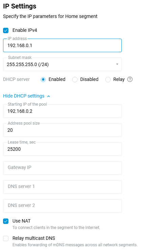Image resolution: width=141 pixels, height=251 pixels.
Task: Click the DNS server 2 input
Action: click(62, 206)
